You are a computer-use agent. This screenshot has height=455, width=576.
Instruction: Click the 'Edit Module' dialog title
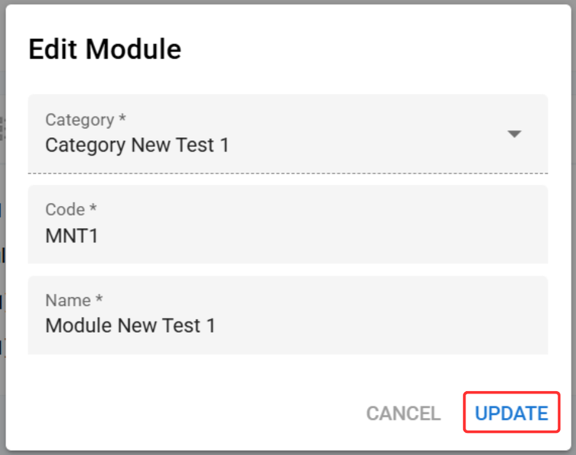[x=105, y=49]
